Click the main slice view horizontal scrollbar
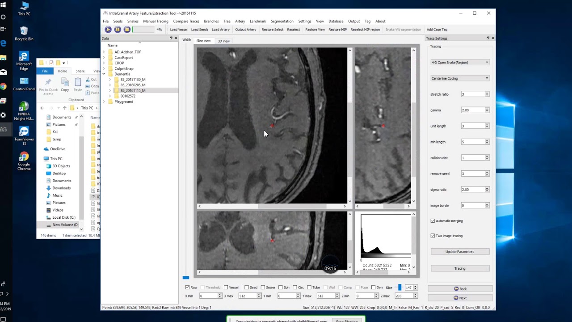572x322 pixels. coord(272,206)
